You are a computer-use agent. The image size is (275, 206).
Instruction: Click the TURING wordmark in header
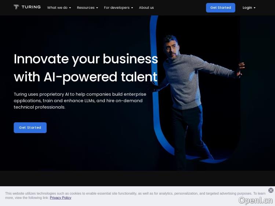coord(31,7)
